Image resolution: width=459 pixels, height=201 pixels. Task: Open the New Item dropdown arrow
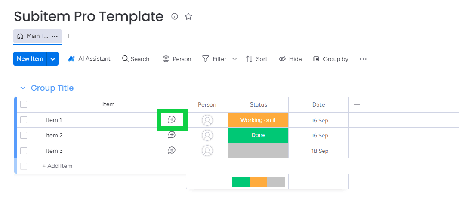[53, 59]
